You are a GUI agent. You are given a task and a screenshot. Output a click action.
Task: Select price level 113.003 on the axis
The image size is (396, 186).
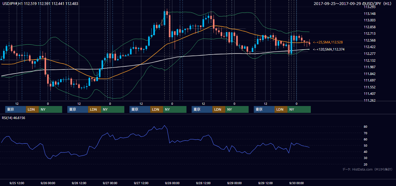pos(369,20)
